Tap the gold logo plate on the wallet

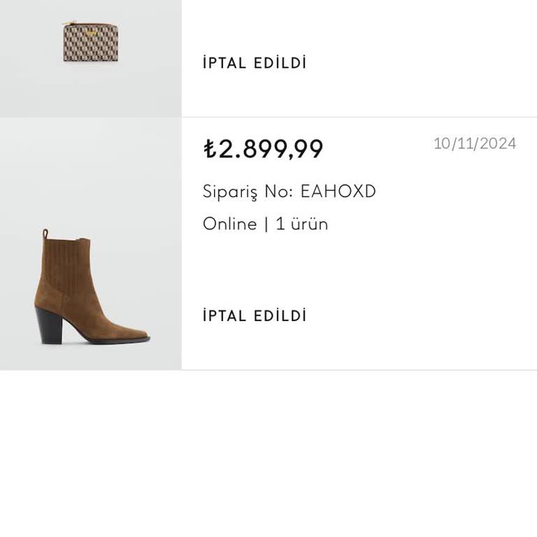(x=90, y=32)
